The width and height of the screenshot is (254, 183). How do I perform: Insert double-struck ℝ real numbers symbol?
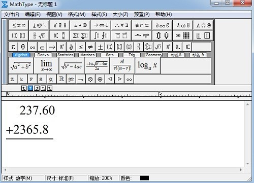[x=61, y=79]
